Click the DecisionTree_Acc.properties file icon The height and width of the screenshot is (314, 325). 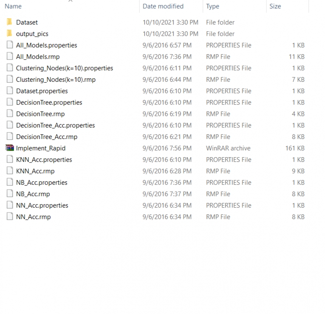coord(10,125)
